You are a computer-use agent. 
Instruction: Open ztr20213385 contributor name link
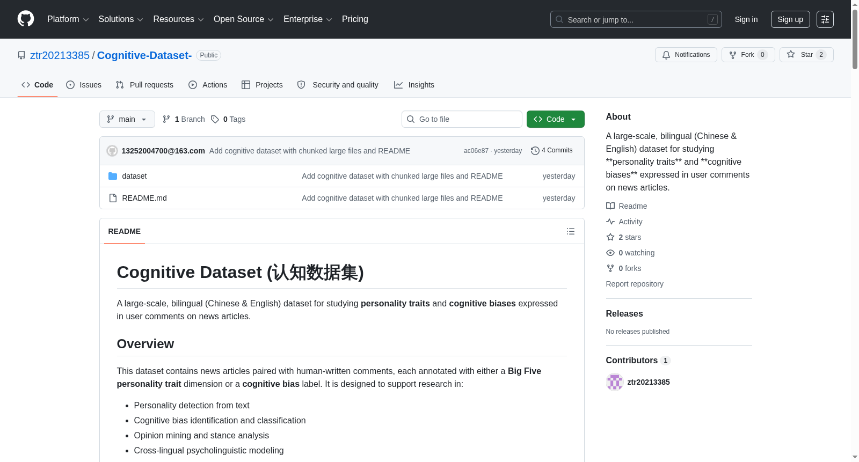click(649, 382)
